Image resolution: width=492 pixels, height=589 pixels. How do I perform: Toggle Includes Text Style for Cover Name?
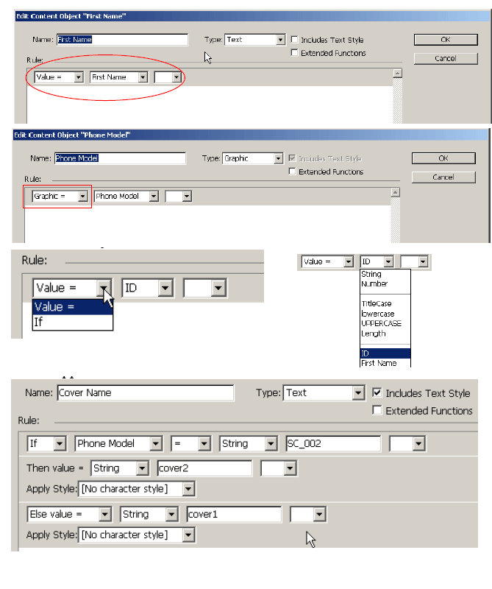point(377,393)
